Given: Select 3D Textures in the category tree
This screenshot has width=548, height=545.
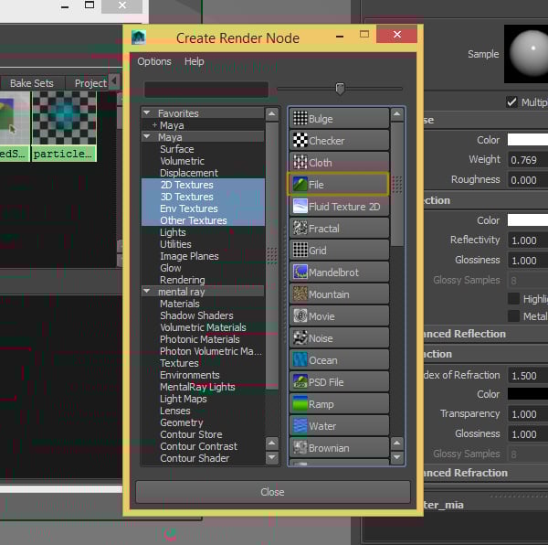Looking at the screenshot, I should click(186, 197).
